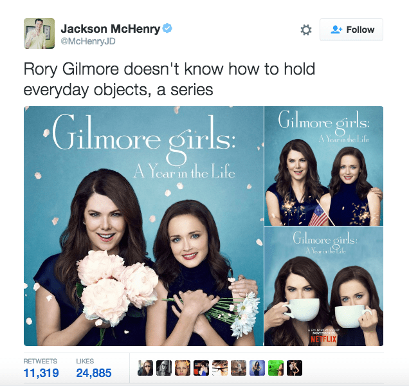Viewport: 409px width, 386px height.
Task: Click the blue verified badge icon
Action: (167, 28)
